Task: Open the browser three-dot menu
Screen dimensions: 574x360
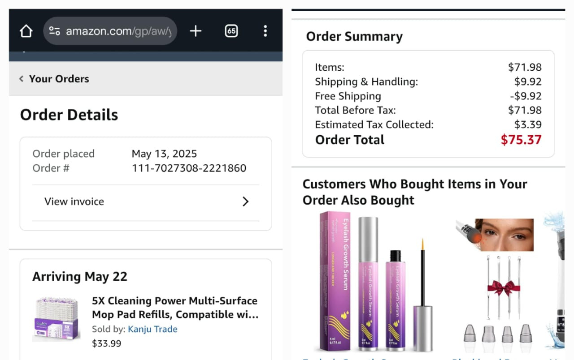Action: 265,31
